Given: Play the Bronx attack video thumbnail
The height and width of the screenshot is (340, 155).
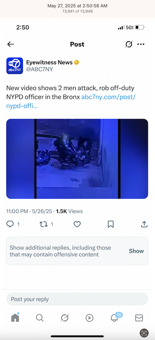Looking at the screenshot, I should (x=77, y=159).
